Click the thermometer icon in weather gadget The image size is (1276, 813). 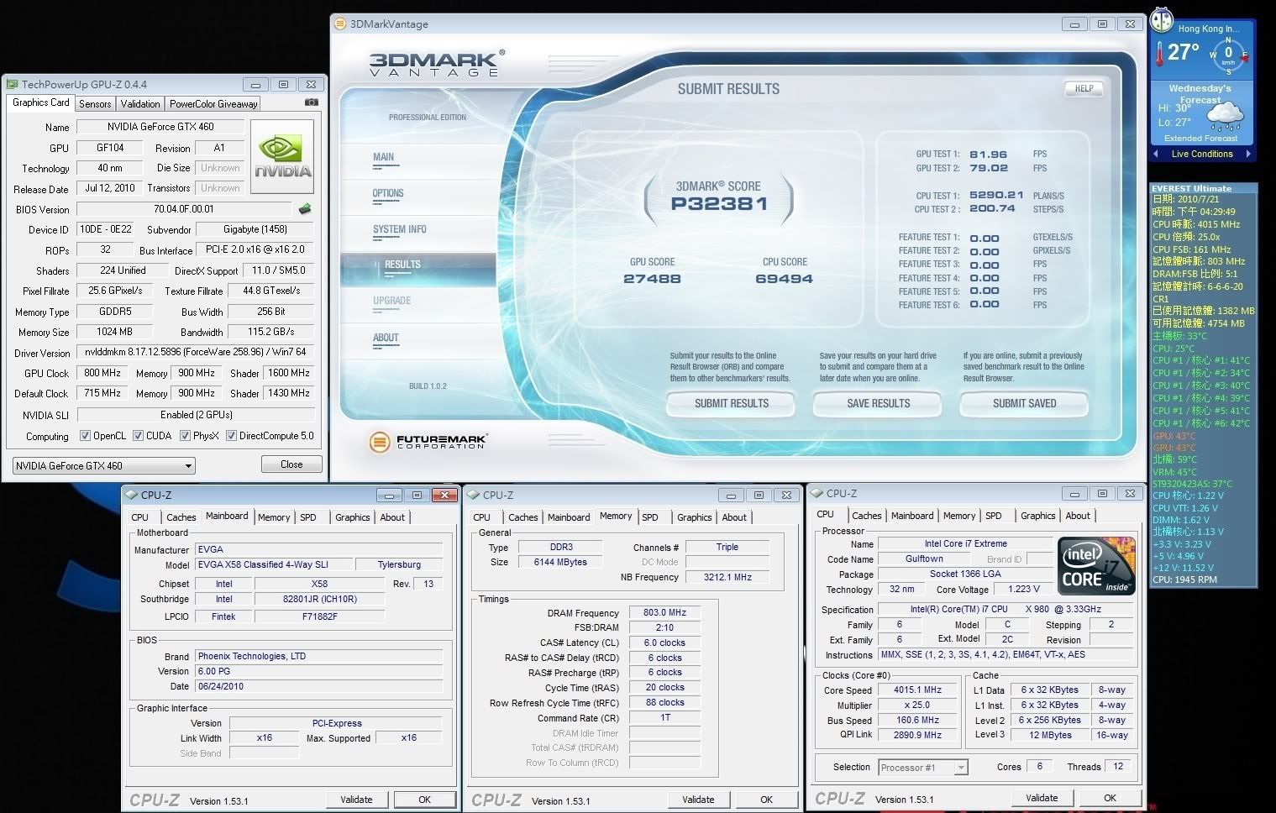pyautogui.click(x=1159, y=55)
